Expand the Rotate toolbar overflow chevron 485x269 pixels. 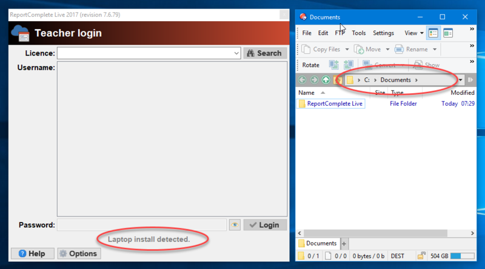472,62
